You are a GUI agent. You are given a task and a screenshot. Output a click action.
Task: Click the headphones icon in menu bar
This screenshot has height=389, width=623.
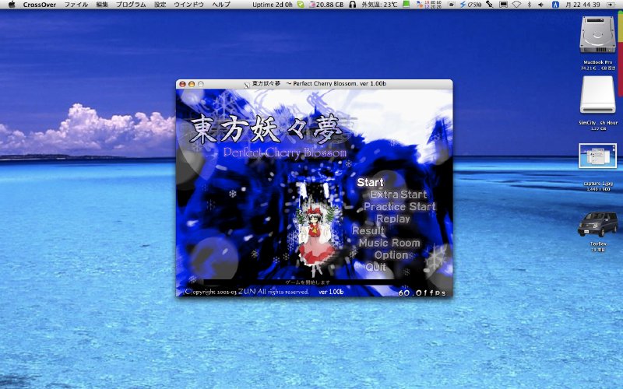tap(353, 5)
